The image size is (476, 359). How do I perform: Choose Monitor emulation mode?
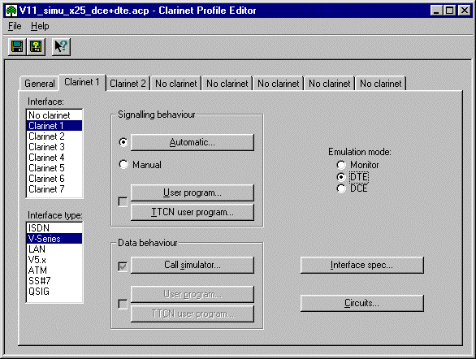(x=341, y=165)
